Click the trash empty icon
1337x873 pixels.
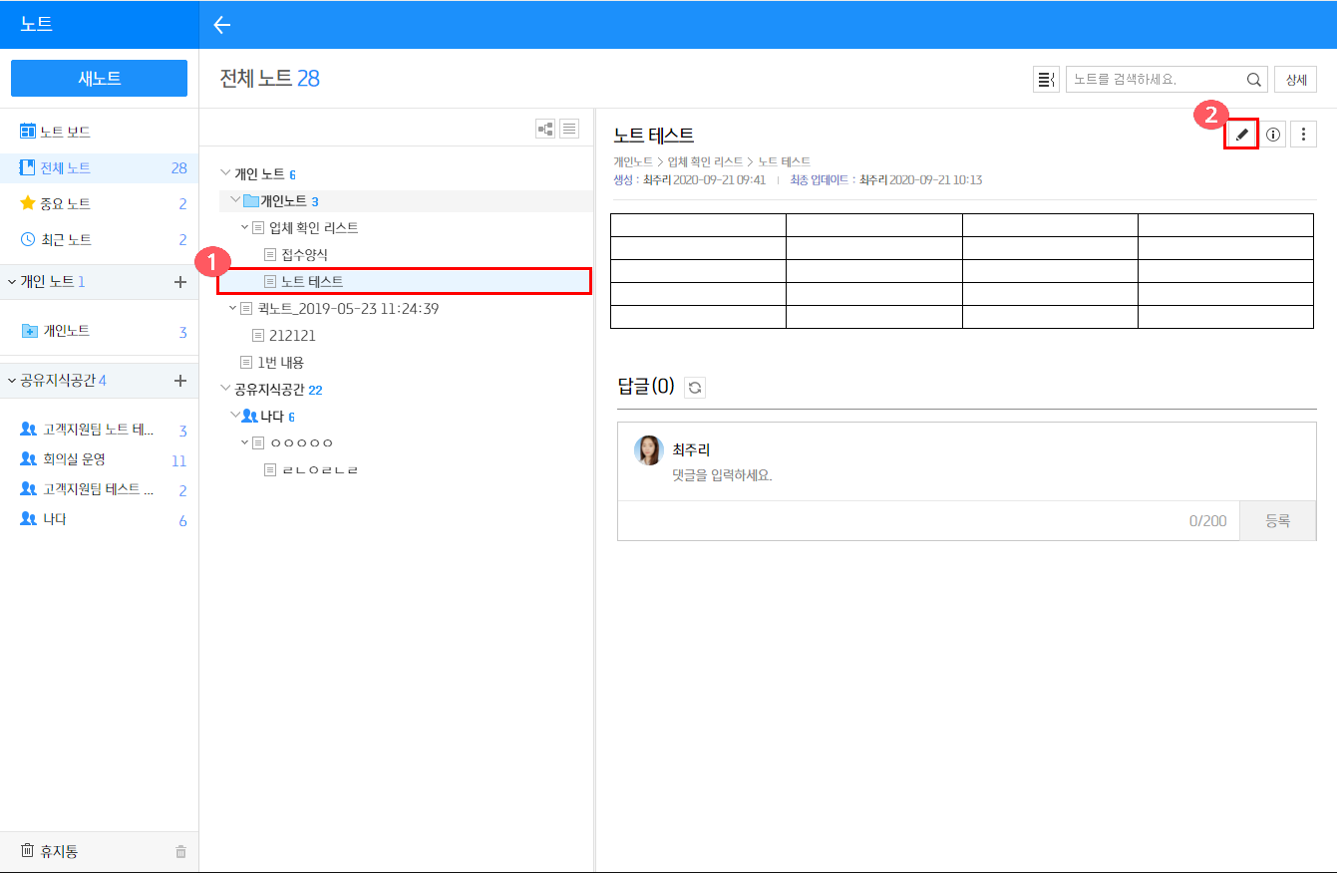pos(180,852)
